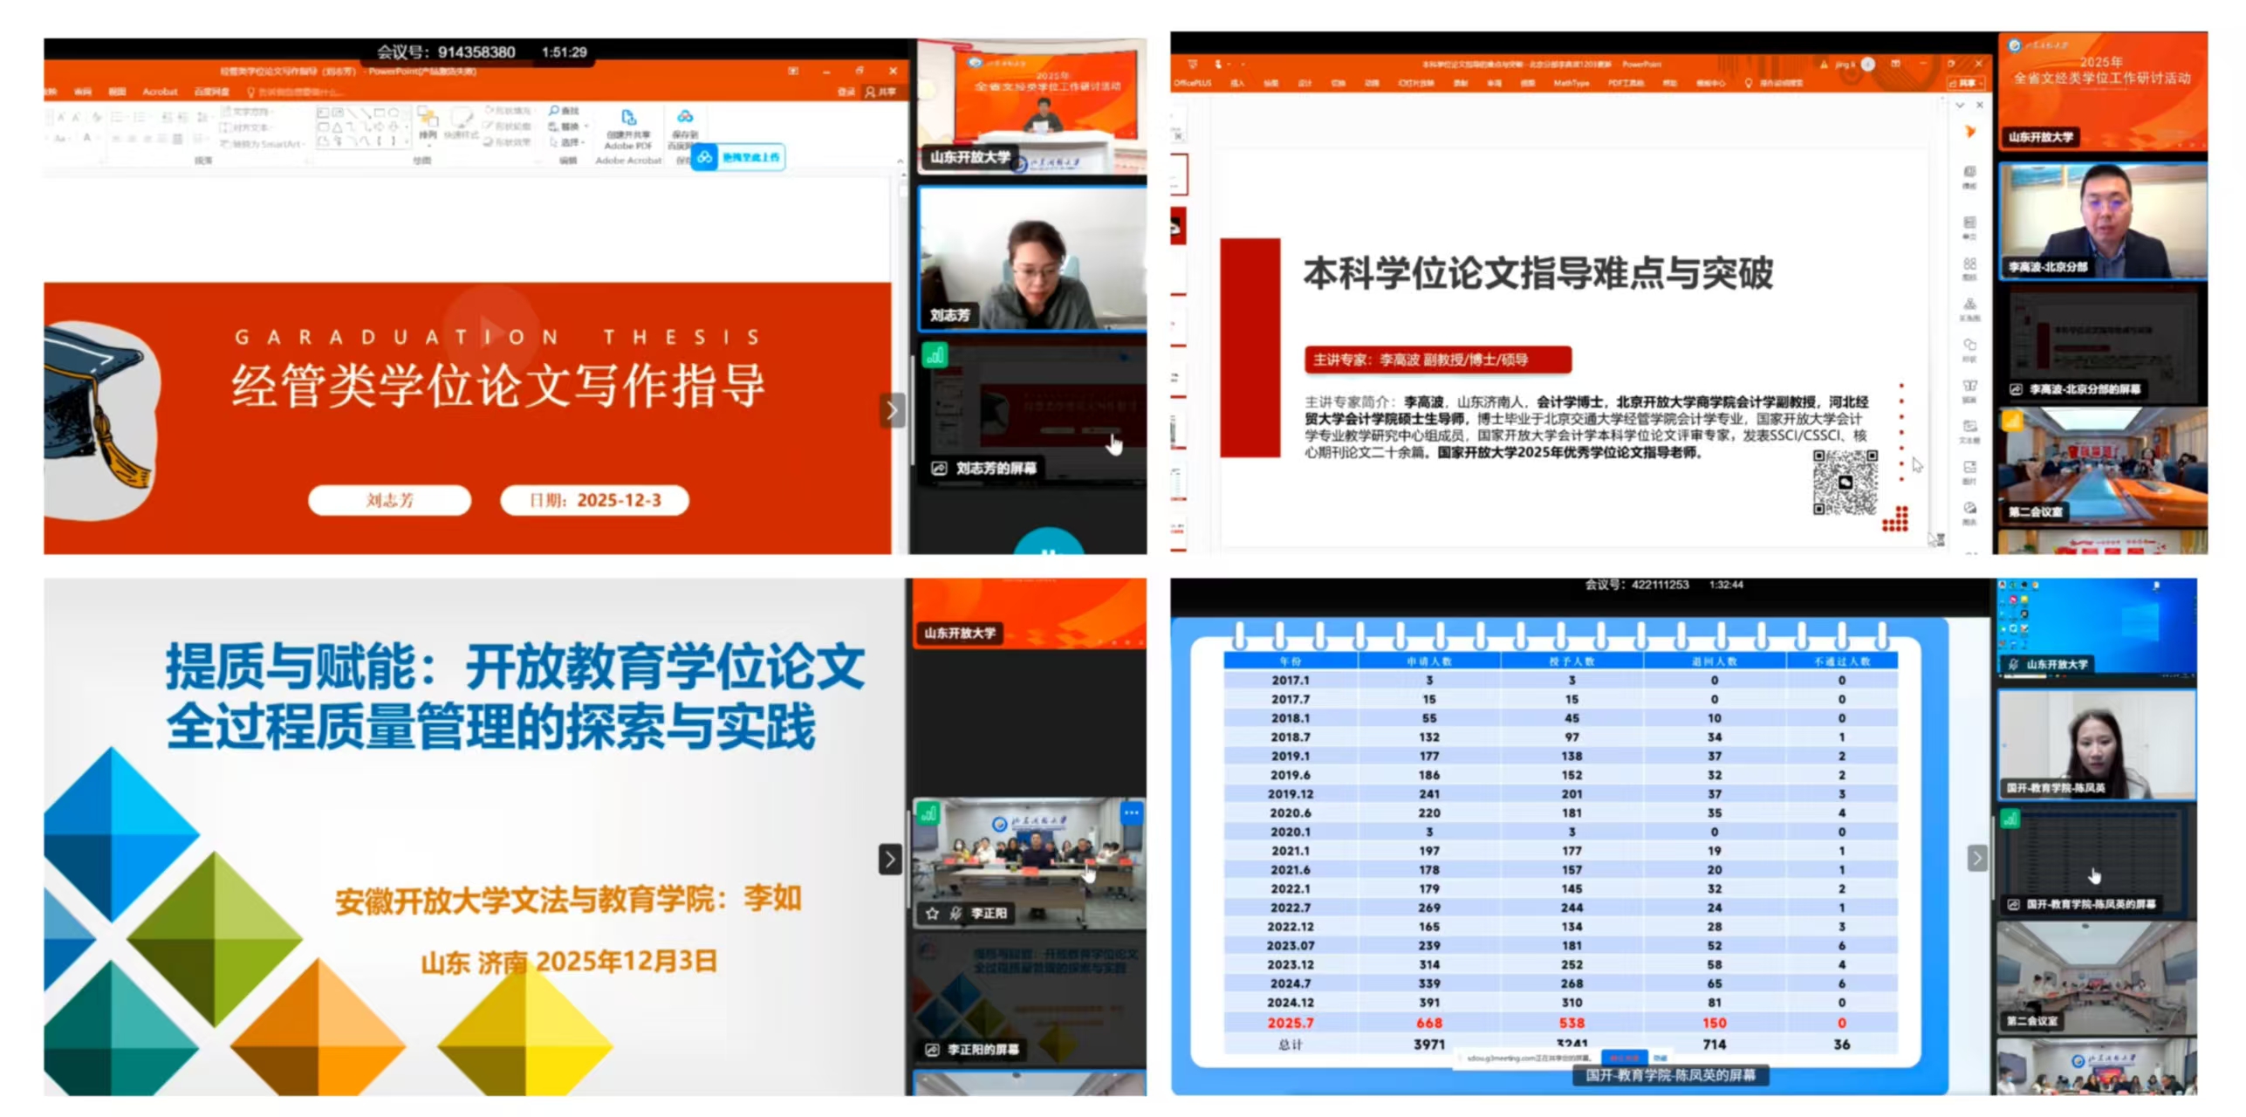This screenshot has height=1117, width=2246.
Task: Click 共享 share button in PowerPoint title bar
Action: click(880, 92)
